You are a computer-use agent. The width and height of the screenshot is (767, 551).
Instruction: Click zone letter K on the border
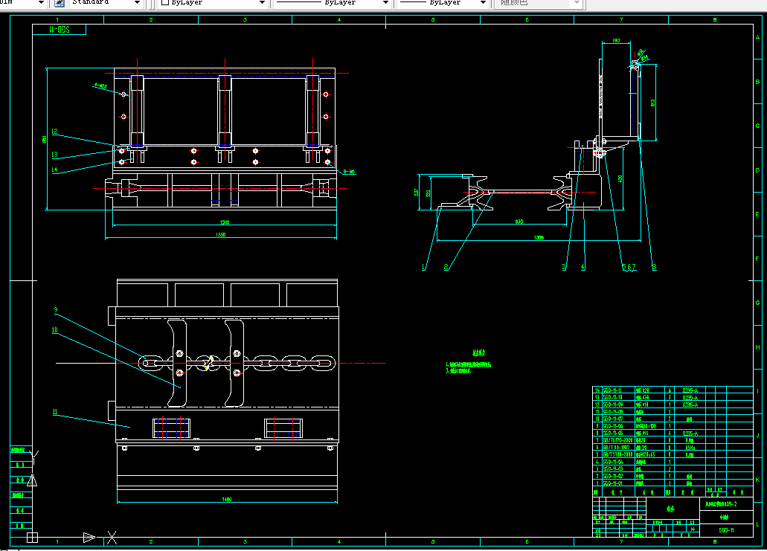(758, 480)
